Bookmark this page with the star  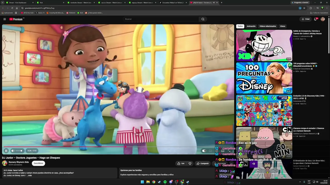(x=304, y=8)
